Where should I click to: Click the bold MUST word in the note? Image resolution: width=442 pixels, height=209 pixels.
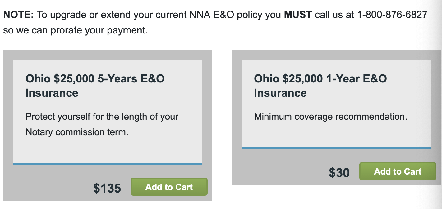point(298,15)
